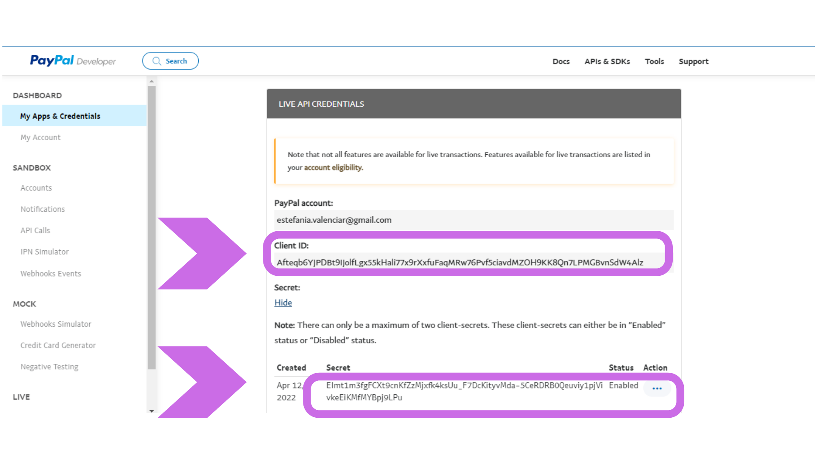The width and height of the screenshot is (817, 459).
Task: Click the SANDBOX section heading
Action: point(32,167)
